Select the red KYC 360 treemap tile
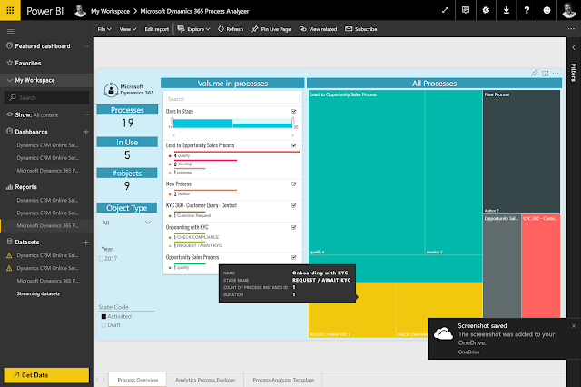This screenshot has width=581, height=387. (541, 266)
